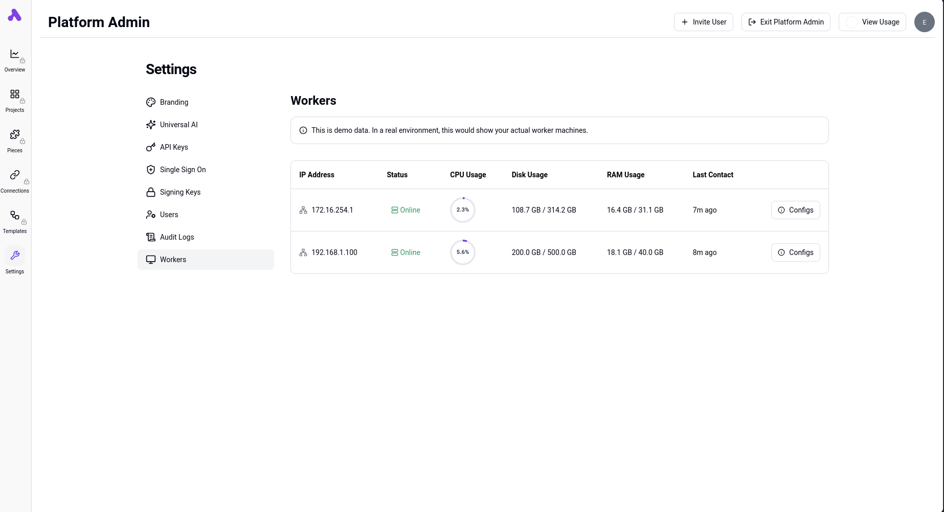Select Single Sign On settings
This screenshot has width=944, height=512.
click(x=183, y=170)
